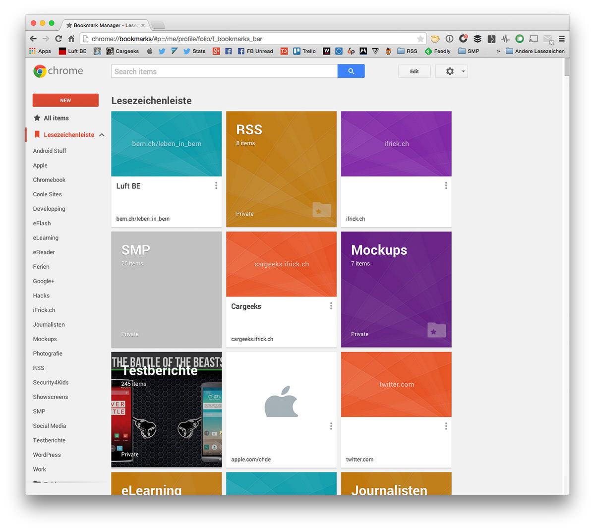
Task: Collapse the Lesezeichenleiste folder chevron
Action: pyautogui.click(x=102, y=135)
